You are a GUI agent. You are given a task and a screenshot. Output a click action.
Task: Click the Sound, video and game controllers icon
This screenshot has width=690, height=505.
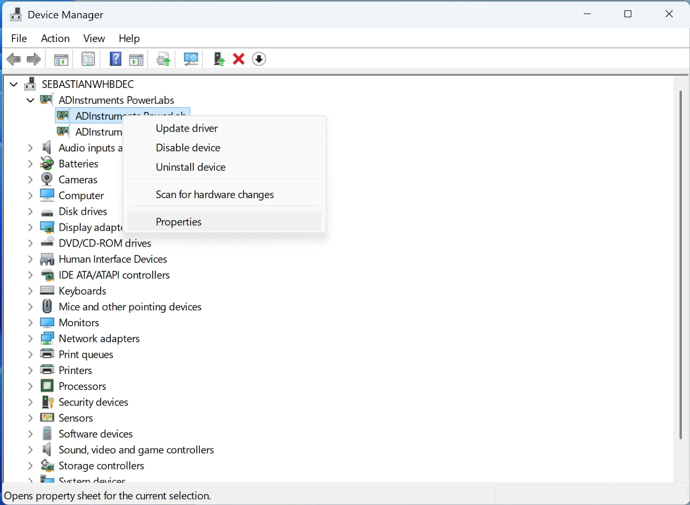pos(47,449)
